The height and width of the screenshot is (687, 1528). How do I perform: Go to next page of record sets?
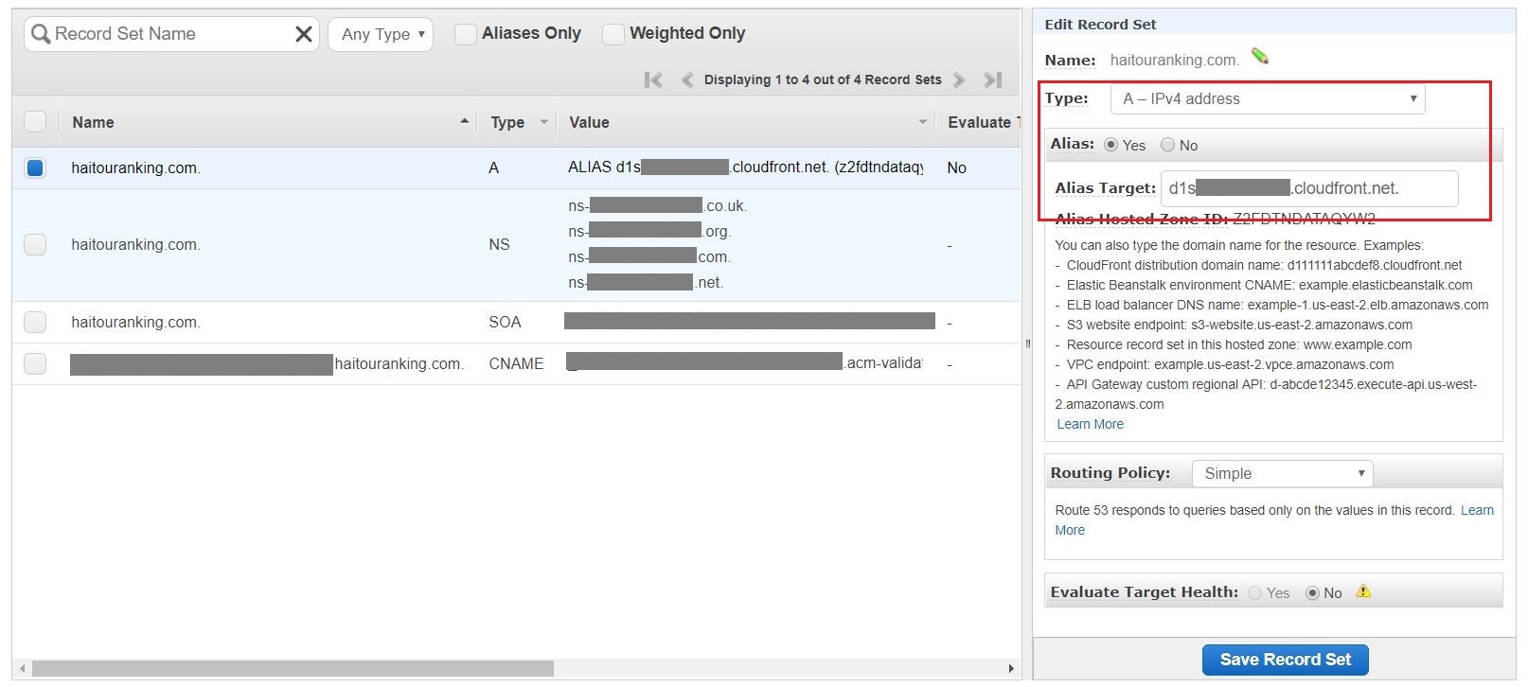click(958, 80)
